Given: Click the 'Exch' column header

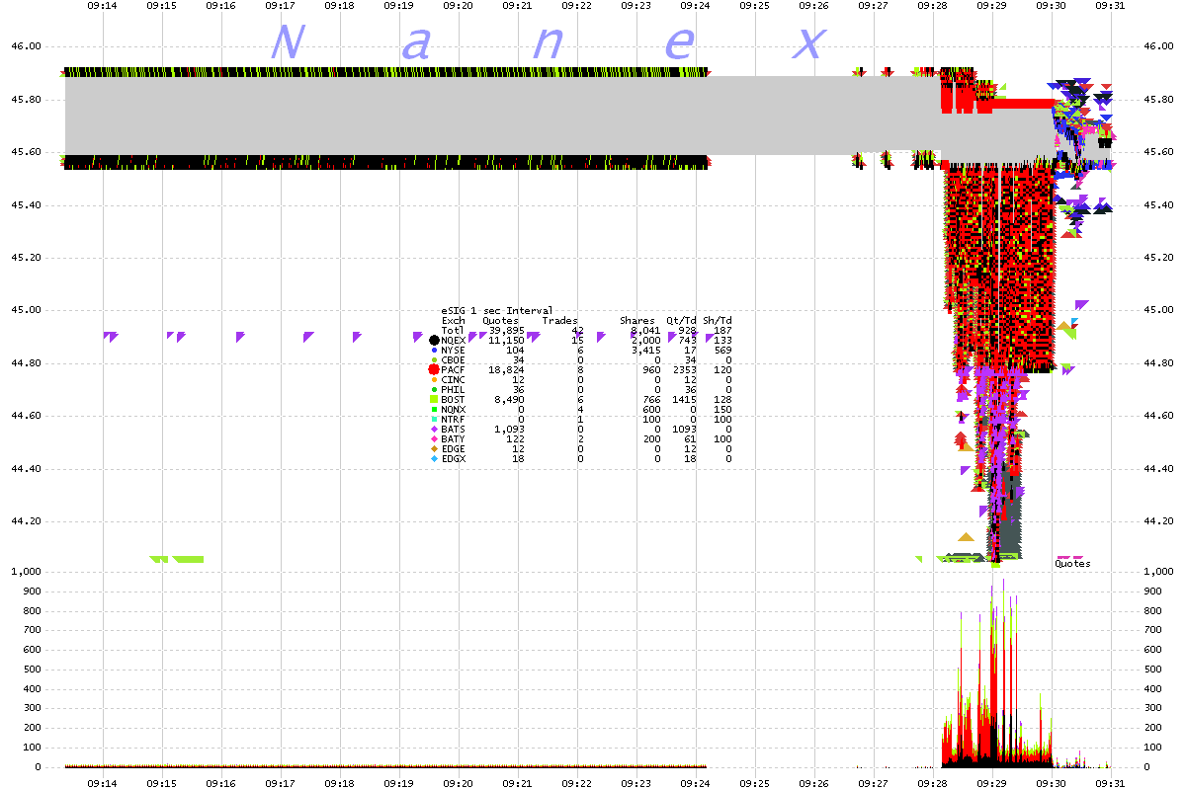Looking at the screenshot, I should pos(453,320).
